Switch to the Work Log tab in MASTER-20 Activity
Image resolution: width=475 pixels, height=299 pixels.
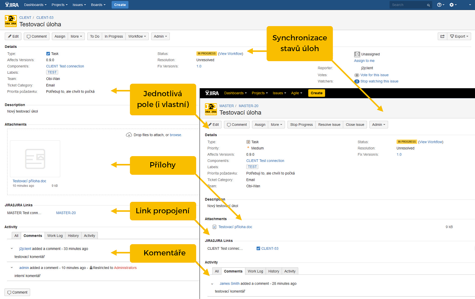pyautogui.click(x=255, y=271)
